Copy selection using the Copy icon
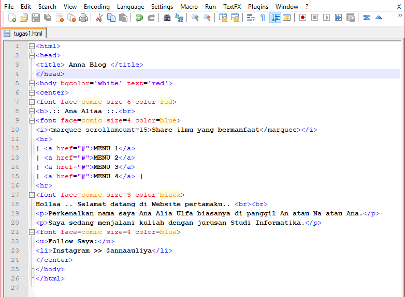 tap(111, 18)
